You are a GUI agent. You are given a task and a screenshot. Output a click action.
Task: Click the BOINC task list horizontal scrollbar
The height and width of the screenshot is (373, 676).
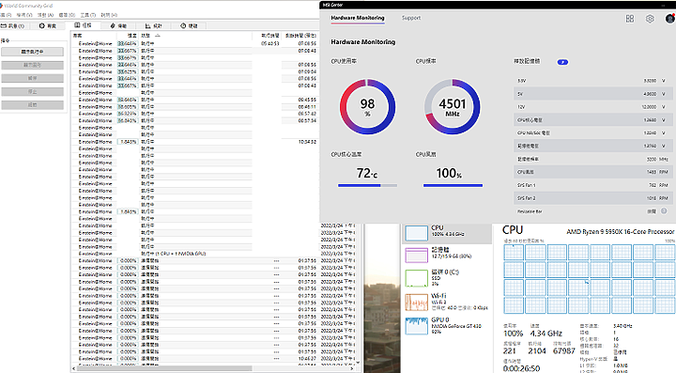pos(165,368)
